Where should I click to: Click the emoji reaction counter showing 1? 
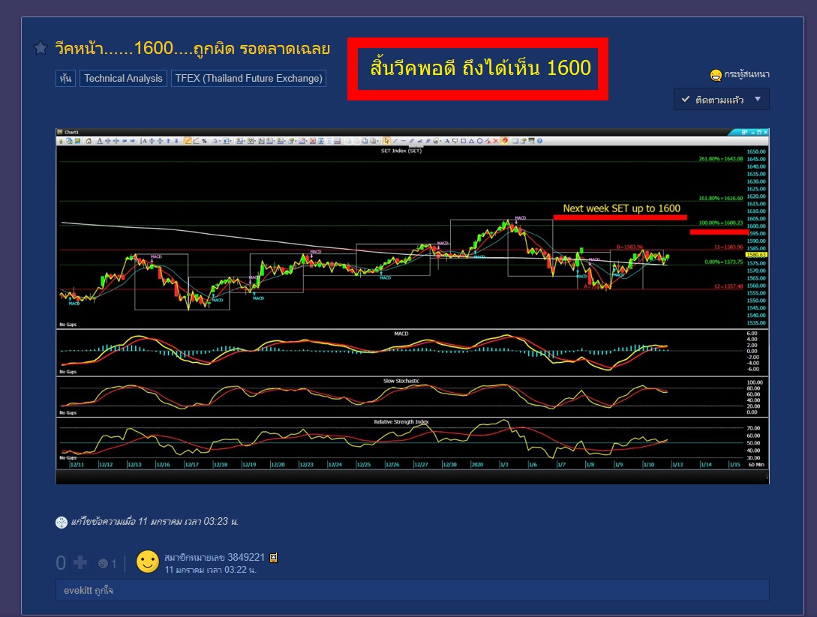click(107, 563)
